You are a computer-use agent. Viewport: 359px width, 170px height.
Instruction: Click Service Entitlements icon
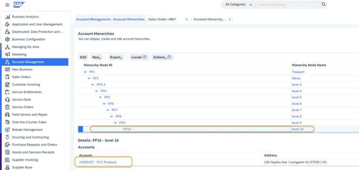coord(8,92)
